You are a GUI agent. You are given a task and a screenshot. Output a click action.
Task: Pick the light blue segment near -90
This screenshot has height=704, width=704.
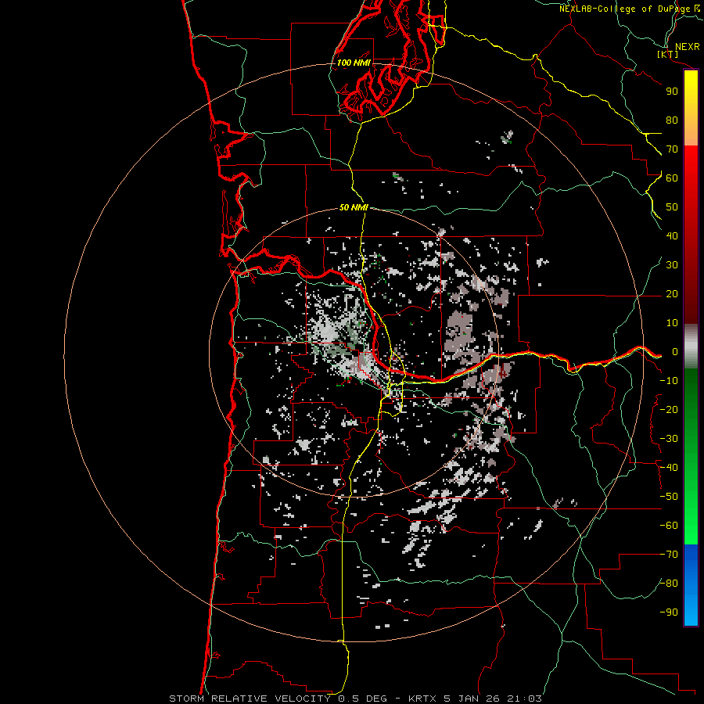(x=691, y=609)
